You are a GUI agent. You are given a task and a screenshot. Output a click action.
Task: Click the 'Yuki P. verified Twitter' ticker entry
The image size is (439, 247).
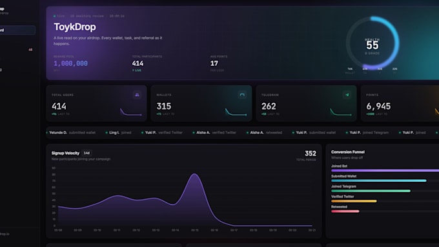[162, 133]
